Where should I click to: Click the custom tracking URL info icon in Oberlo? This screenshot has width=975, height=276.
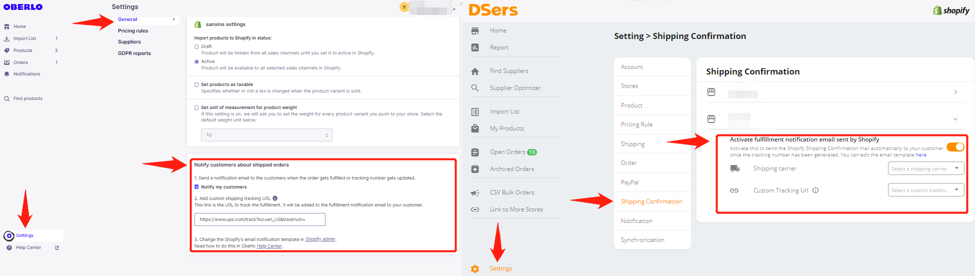pyautogui.click(x=275, y=198)
